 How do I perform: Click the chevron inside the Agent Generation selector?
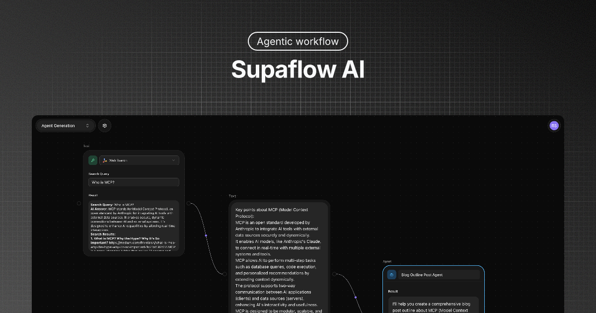(88, 126)
